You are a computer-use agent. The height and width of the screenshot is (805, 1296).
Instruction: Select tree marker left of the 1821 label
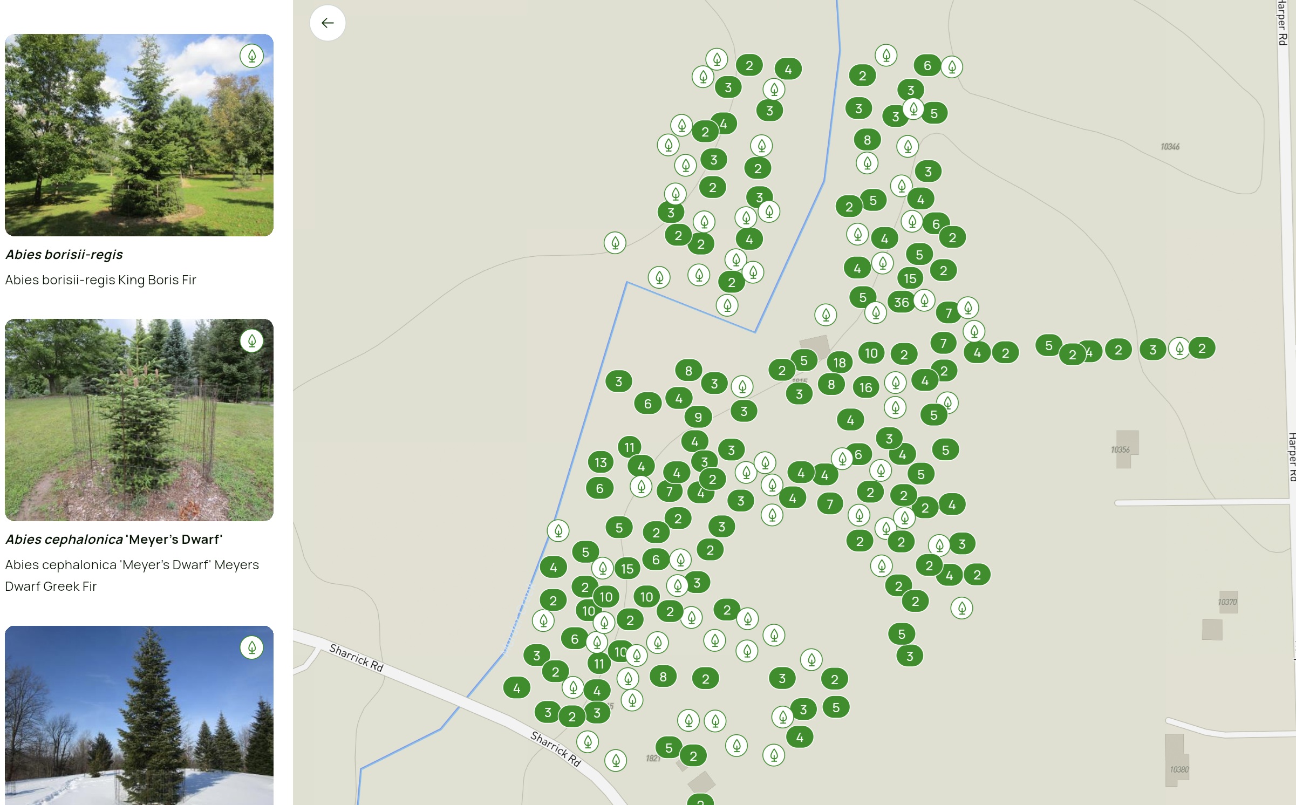pos(616,760)
